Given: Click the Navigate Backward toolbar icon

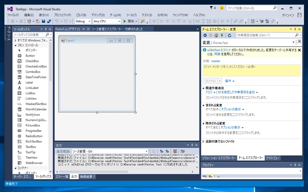Looking at the screenshot, I should 13,21.
